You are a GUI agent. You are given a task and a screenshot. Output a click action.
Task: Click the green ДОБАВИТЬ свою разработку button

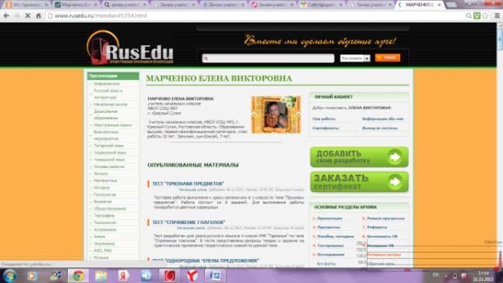(359, 157)
